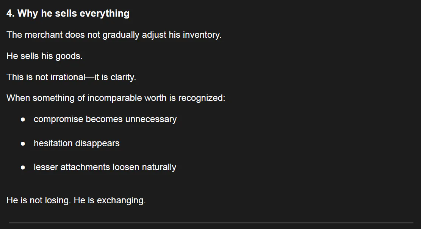
Task: Click the sentence ending with "worth is recognized:"
Action: pos(116,98)
